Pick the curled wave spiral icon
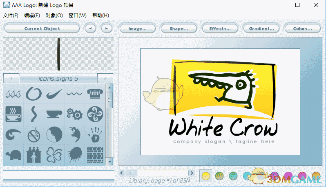The image size is (326, 187). (x=13, y=134)
